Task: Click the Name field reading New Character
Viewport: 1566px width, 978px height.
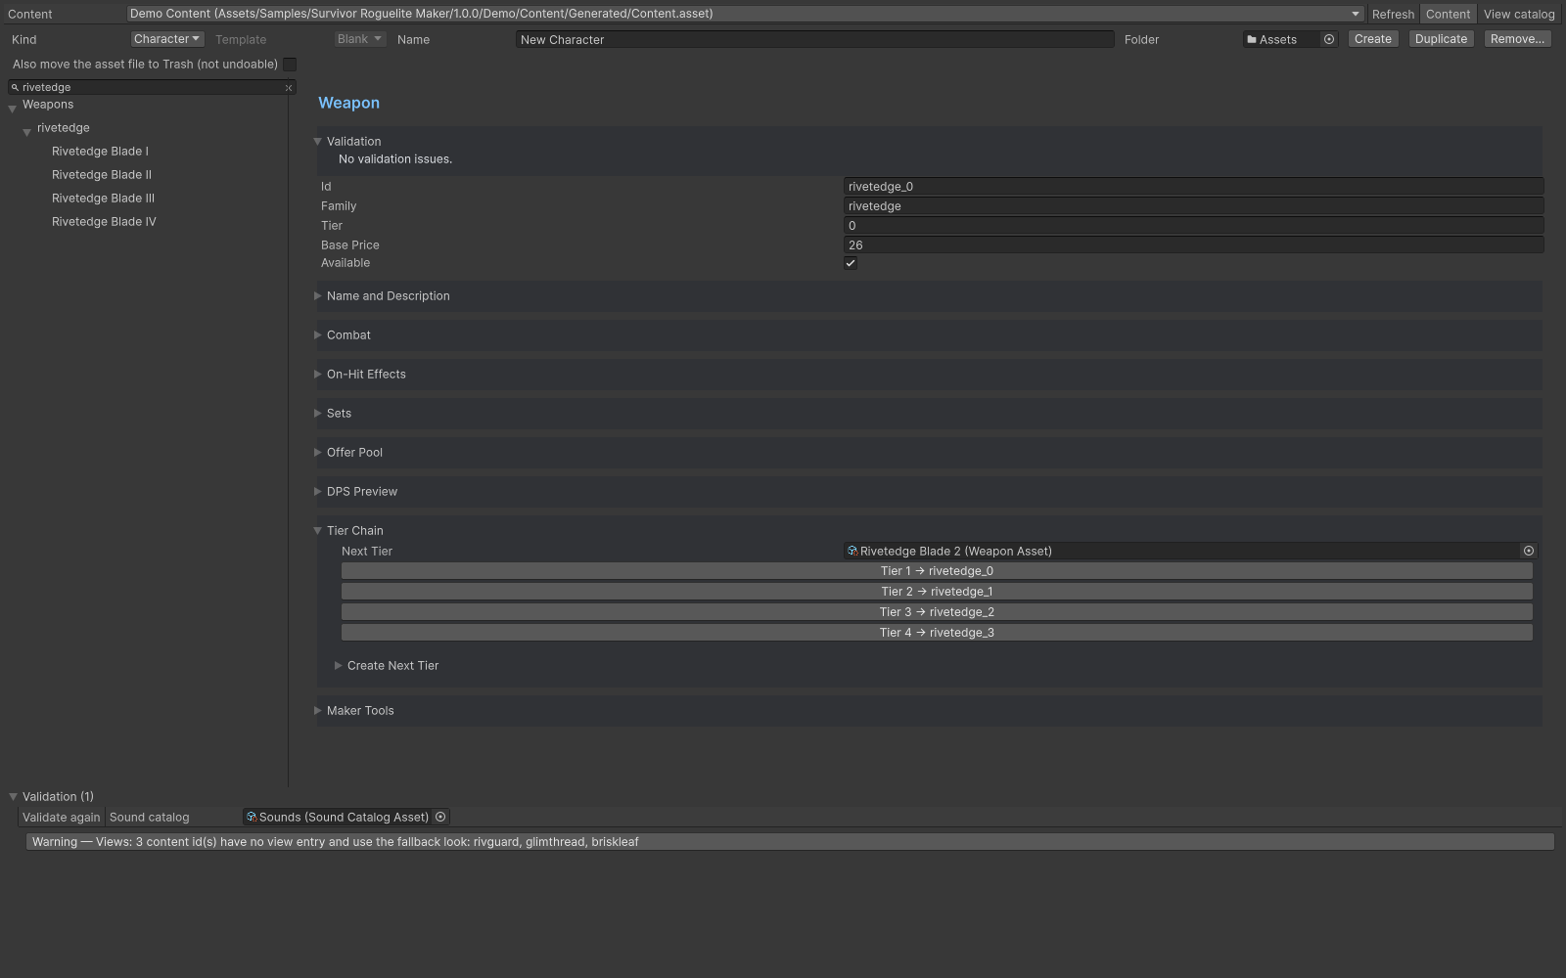Action: tap(814, 39)
